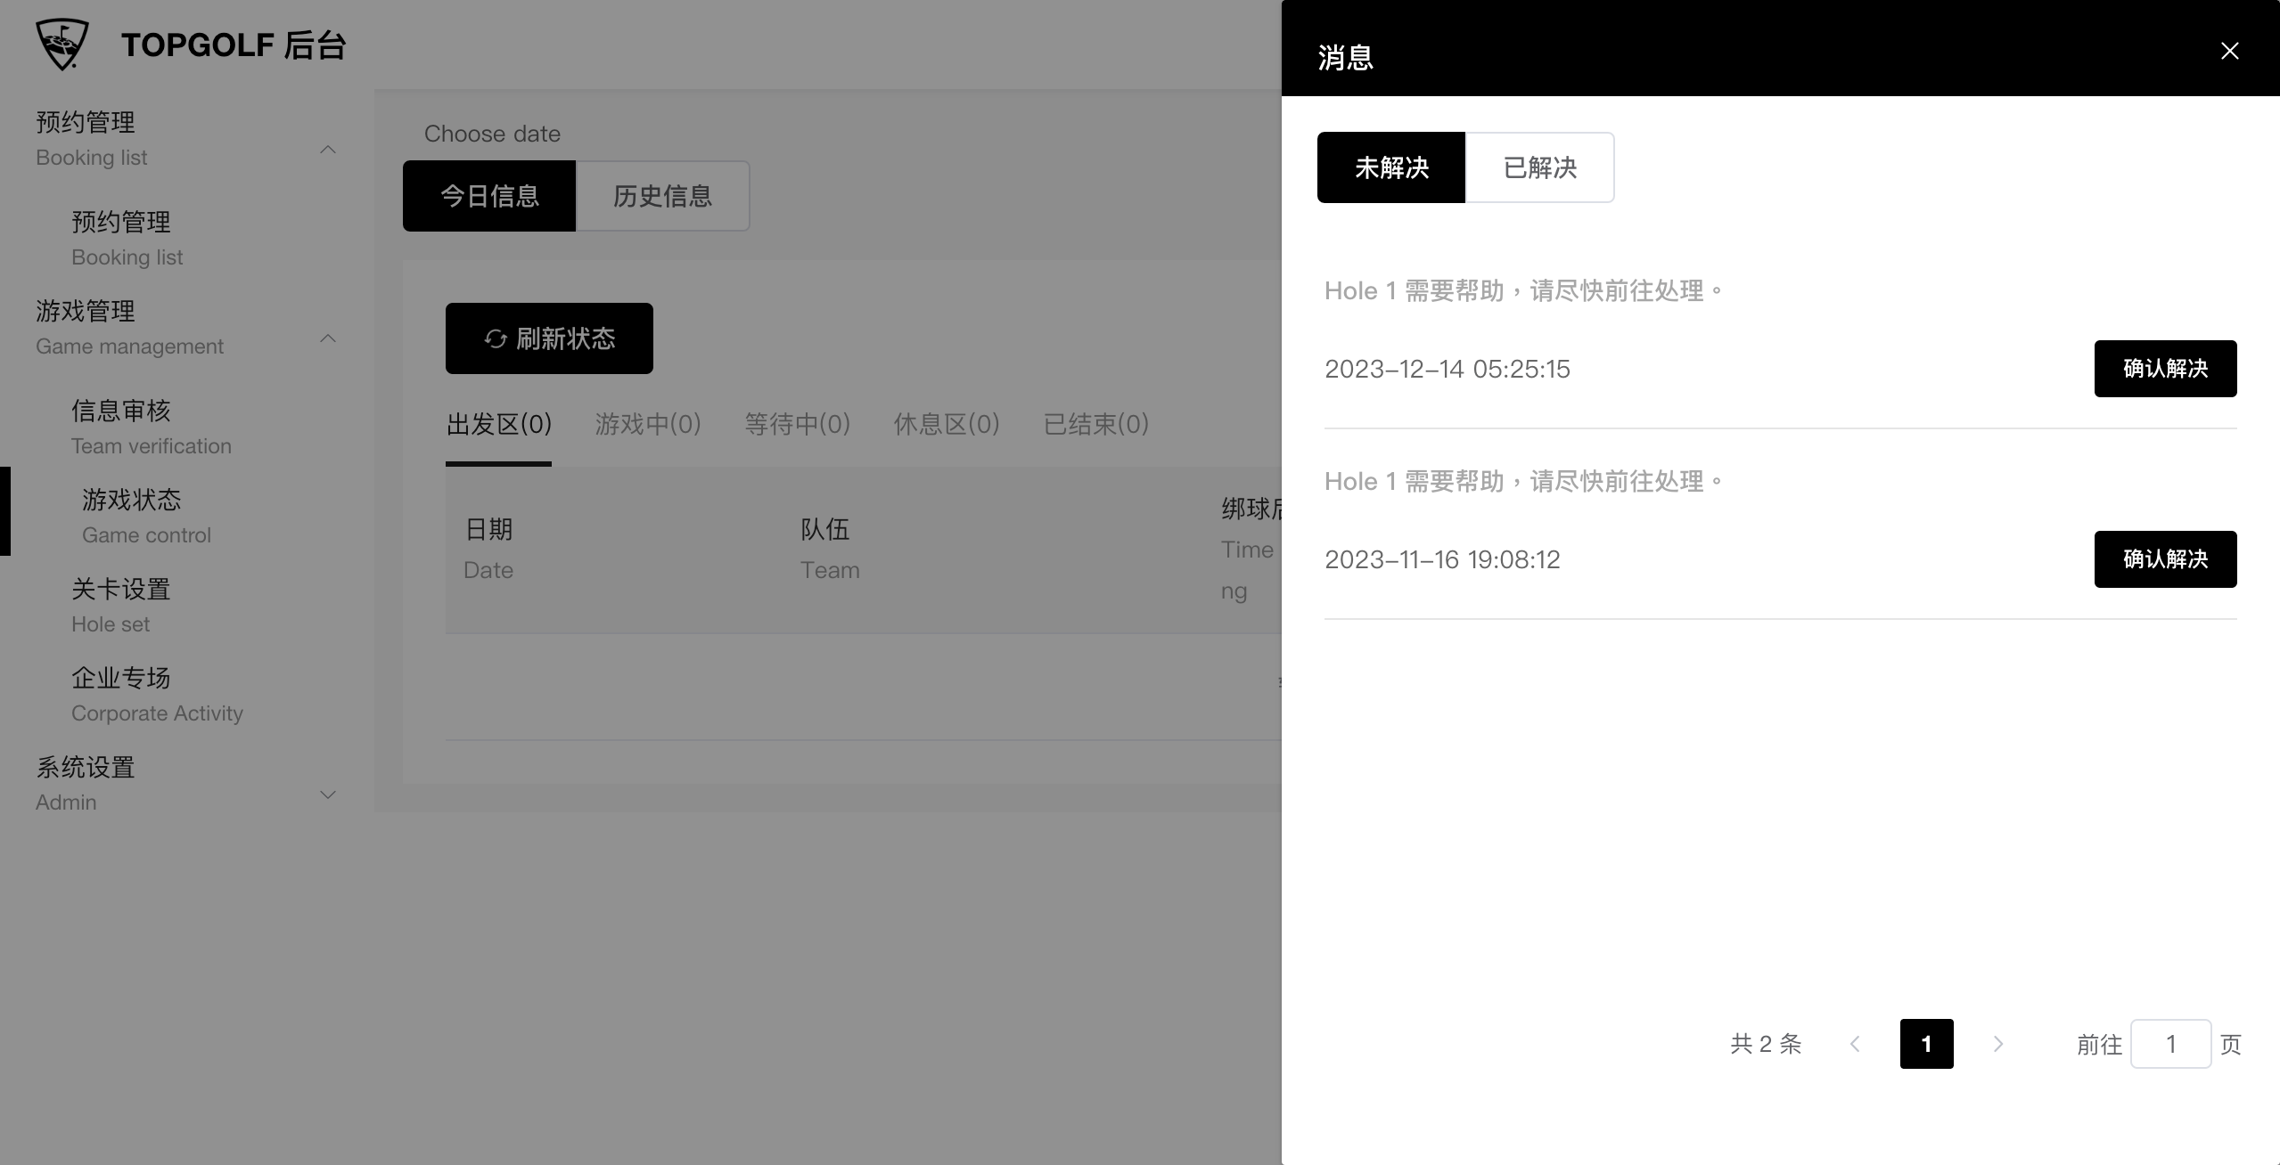This screenshot has width=2280, height=1165.
Task: Open the 等待中(0) tab
Action: 797,424
